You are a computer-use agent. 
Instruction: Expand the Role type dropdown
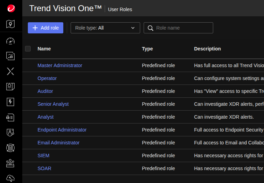(105, 28)
